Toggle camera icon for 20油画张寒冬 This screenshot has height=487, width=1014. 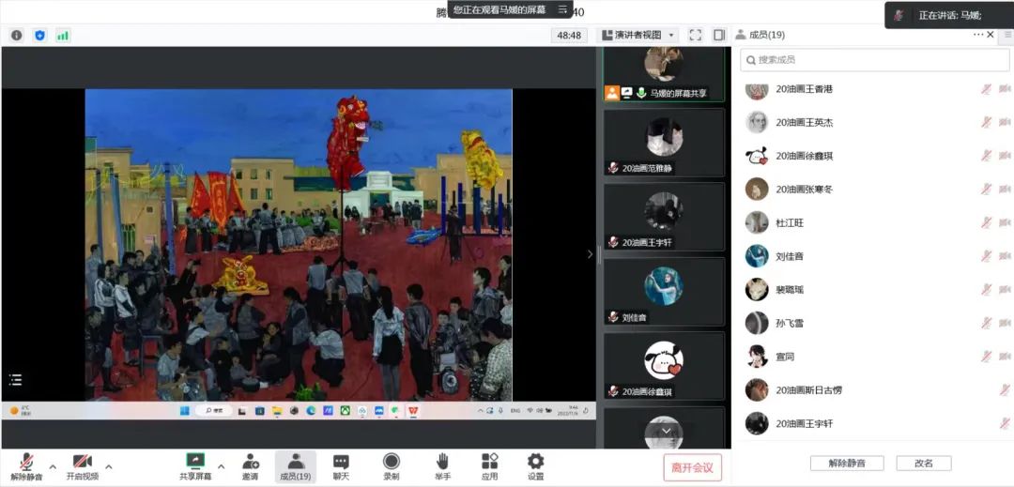coord(1005,190)
